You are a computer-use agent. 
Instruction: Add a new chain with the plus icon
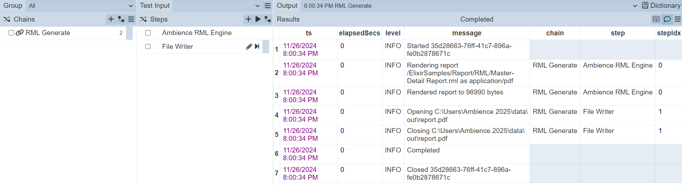(111, 19)
